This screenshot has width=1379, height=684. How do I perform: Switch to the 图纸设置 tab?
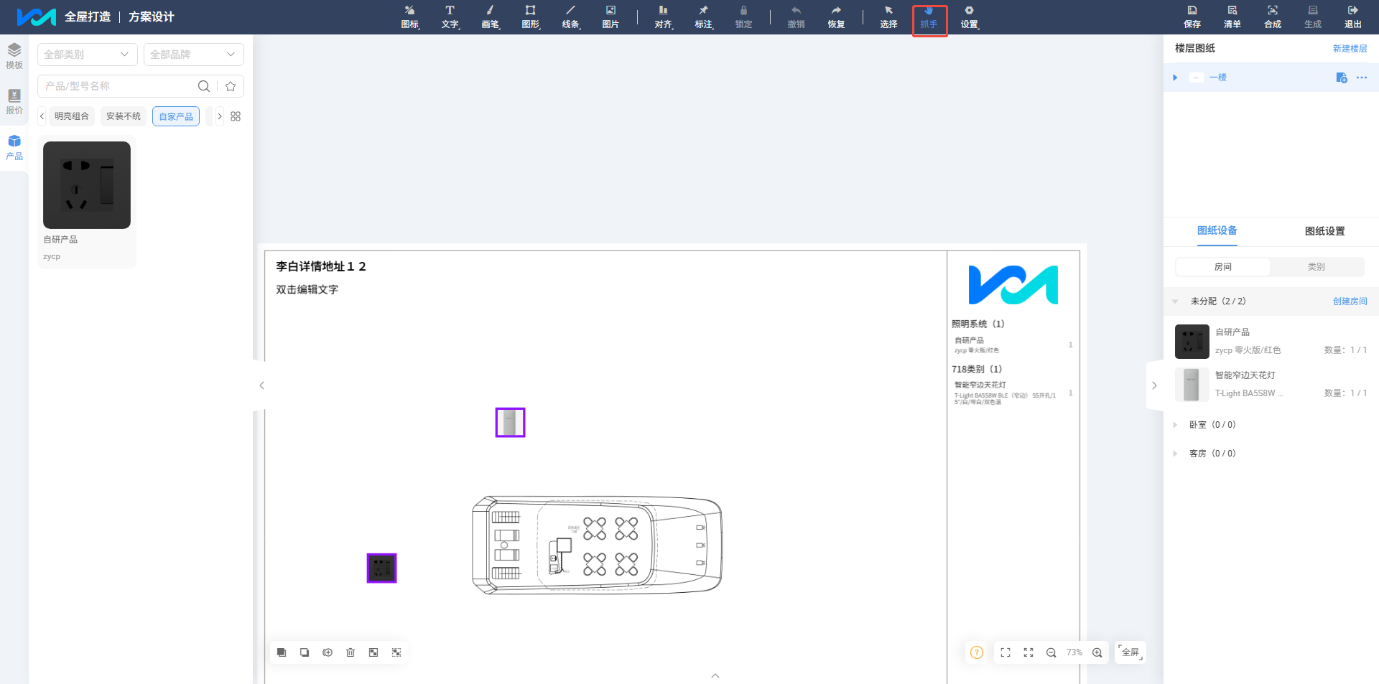[x=1325, y=231]
